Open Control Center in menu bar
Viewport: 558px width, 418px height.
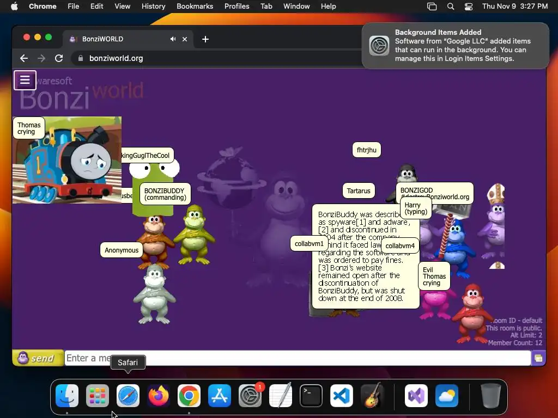coord(469,7)
